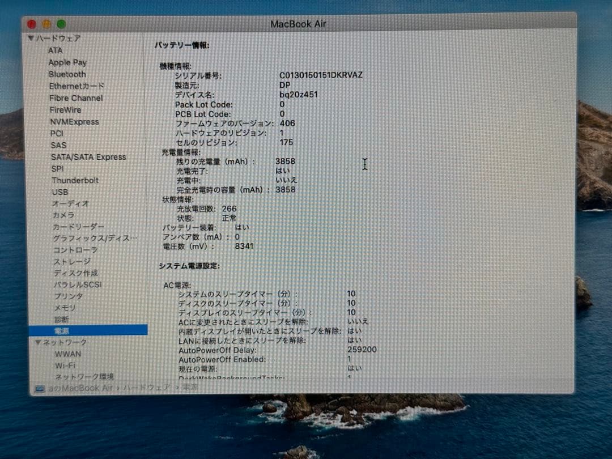Screen dimensions: 612x459
Task: Select SATA/SATA Express in the sidebar
Action: click(x=90, y=156)
